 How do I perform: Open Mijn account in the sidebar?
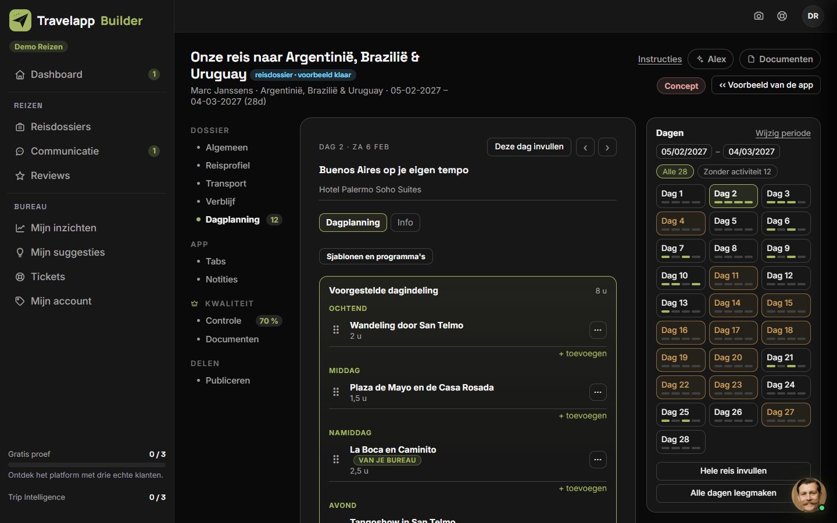pyautogui.click(x=87, y=301)
